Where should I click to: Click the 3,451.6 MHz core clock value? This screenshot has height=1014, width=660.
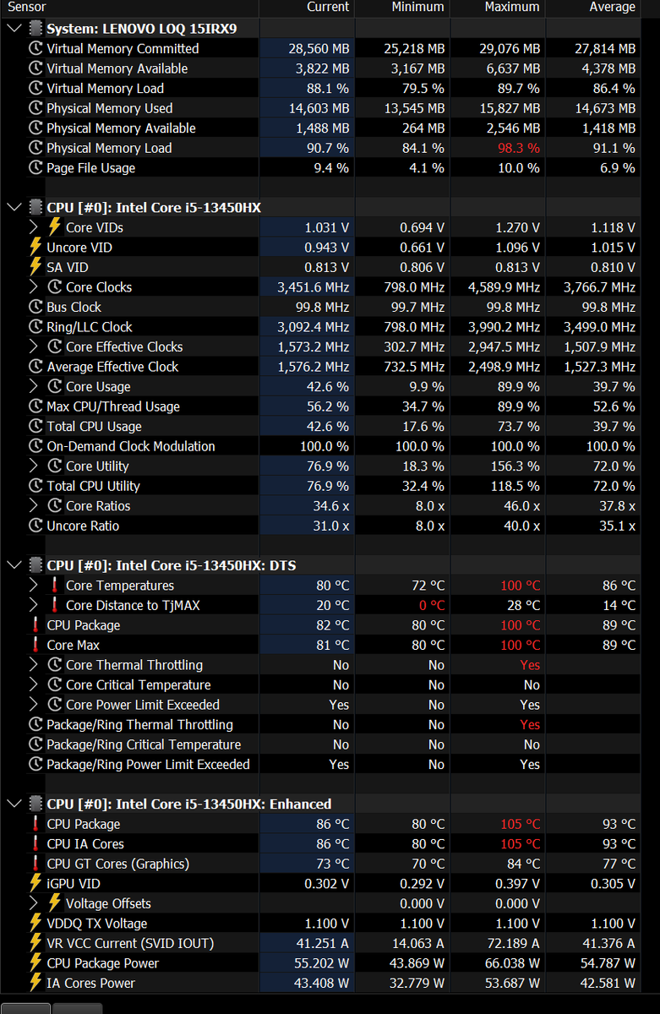click(x=314, y=287)
